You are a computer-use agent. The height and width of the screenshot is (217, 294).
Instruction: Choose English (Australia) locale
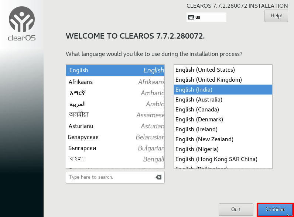pyautogui.click(x=223, y=100)
